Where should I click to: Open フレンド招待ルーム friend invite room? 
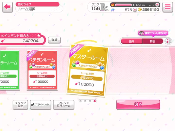(x=64, y=105)
